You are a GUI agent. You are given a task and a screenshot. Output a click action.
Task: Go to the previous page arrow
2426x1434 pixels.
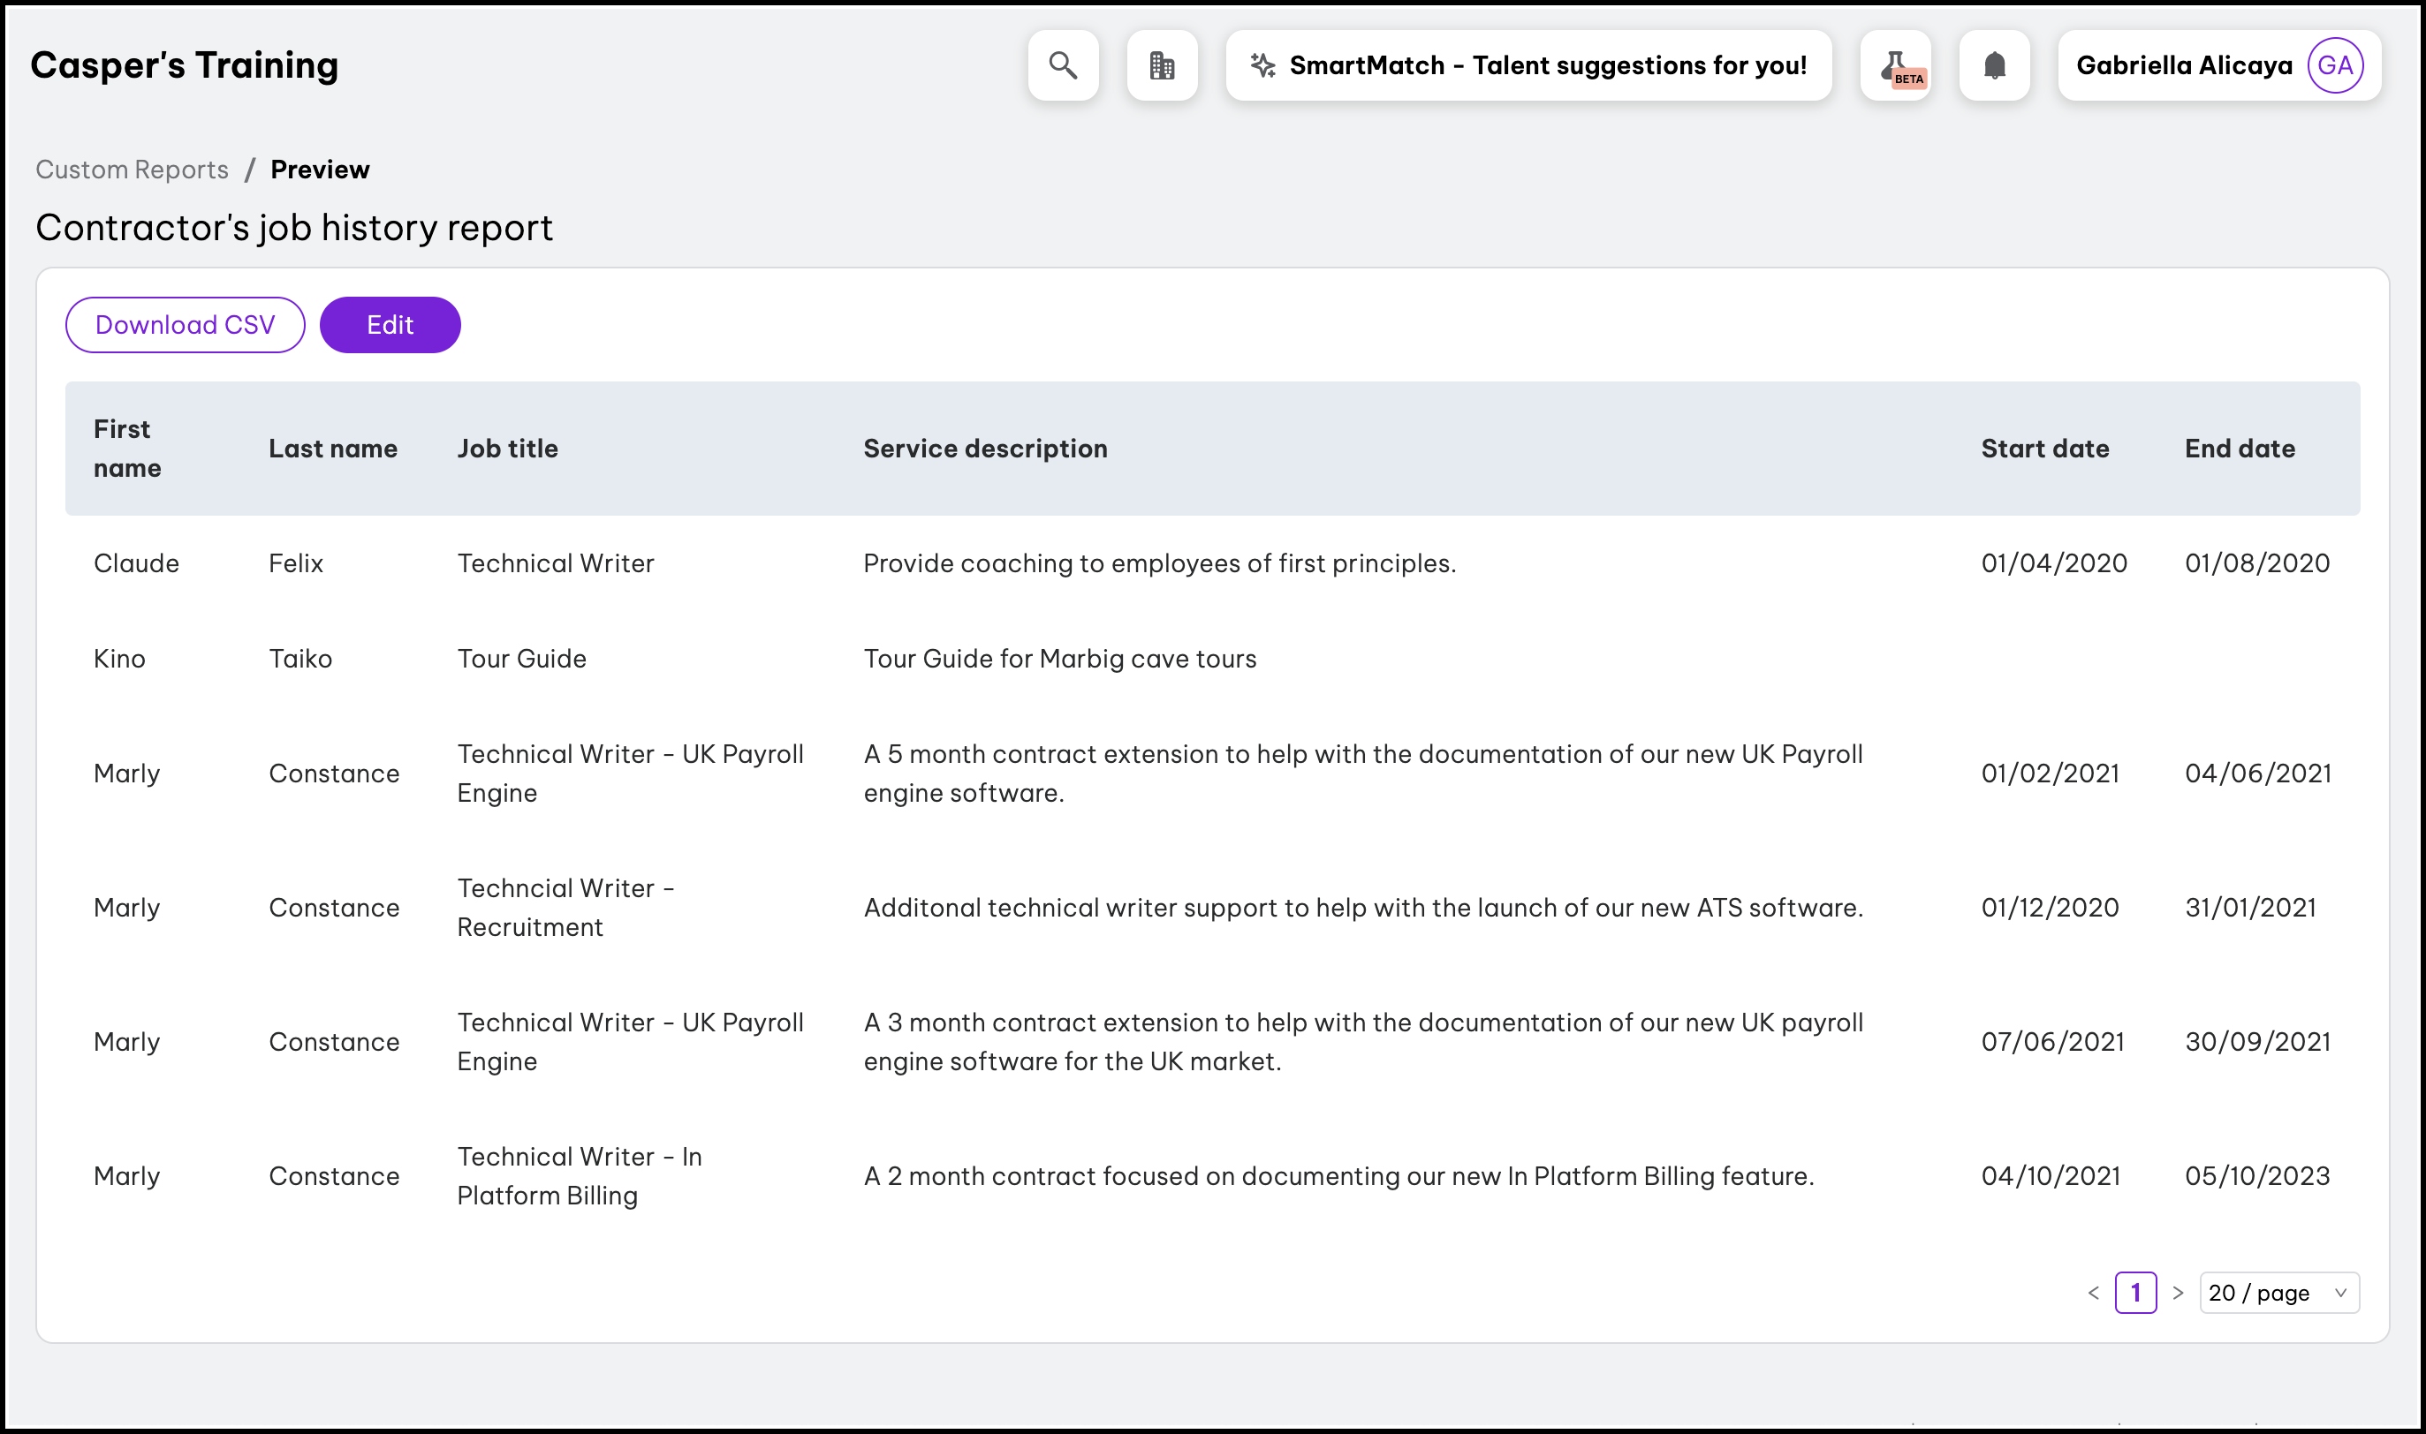pos(2093,1293)
